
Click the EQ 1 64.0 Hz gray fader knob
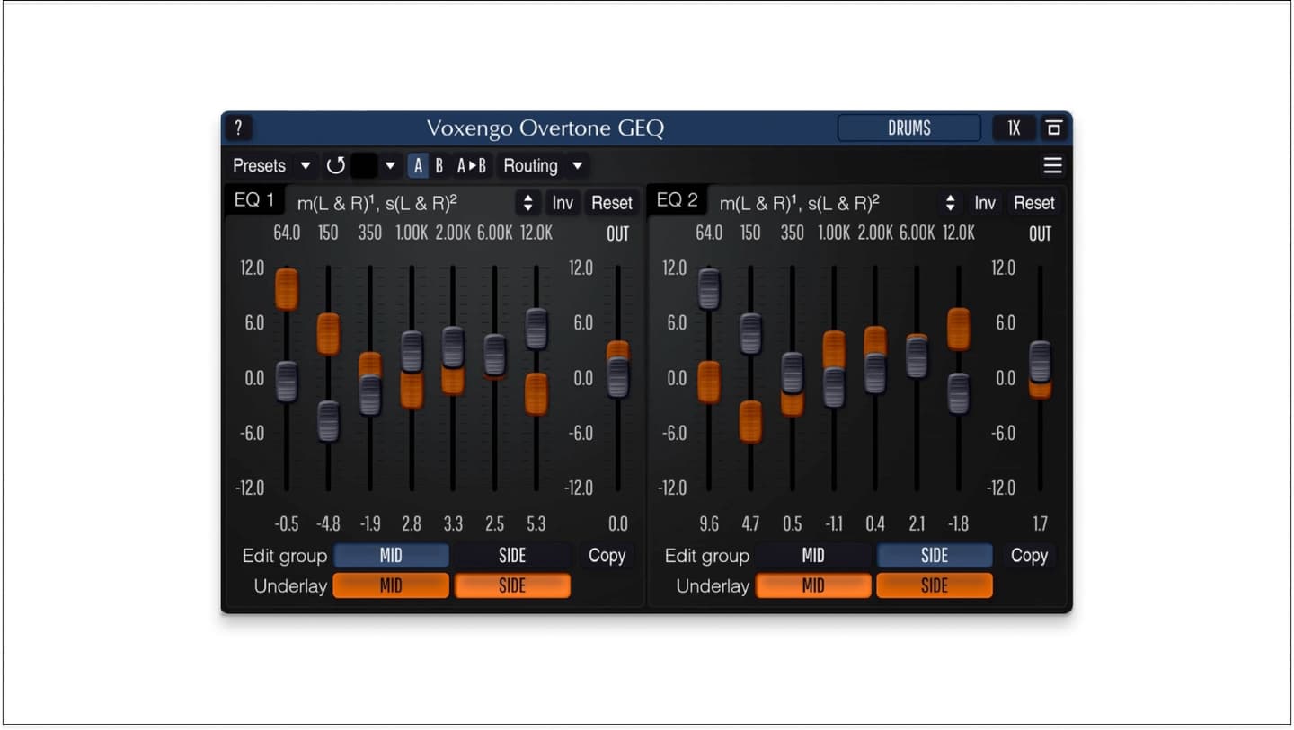(x=287, y=382)
